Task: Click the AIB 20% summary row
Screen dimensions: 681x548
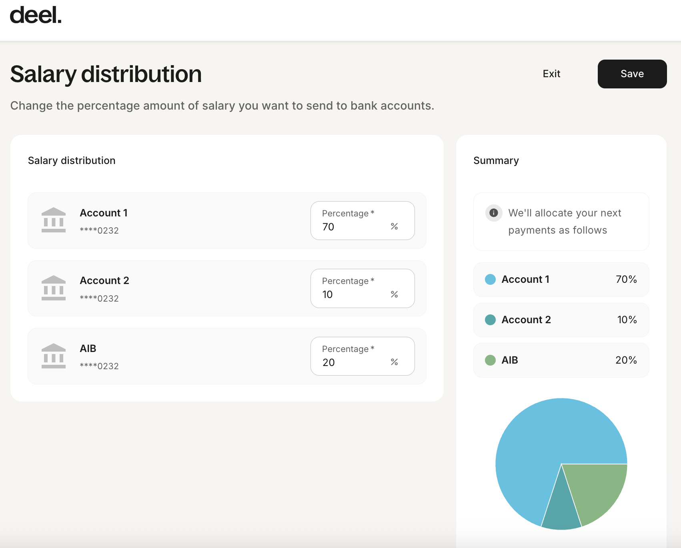Action: [561, 360]
